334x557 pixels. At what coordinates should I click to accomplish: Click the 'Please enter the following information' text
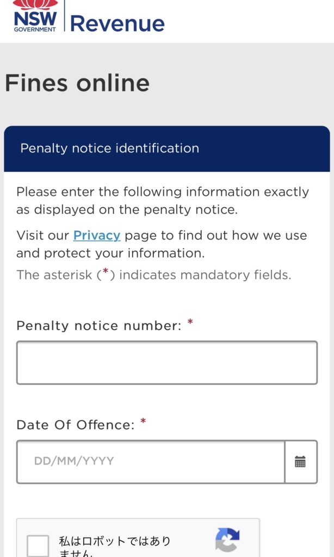pyautogui.click(x=163, y=201)
